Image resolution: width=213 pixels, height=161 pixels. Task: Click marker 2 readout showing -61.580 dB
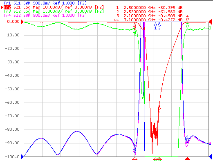170,12
